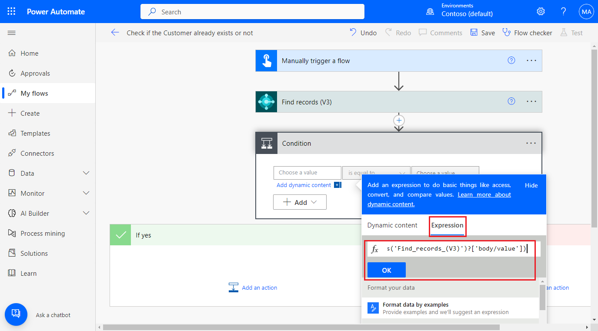Image resolution: width=598 pixels, height=331 pixels.
Task: Click the insert step plus after Find records
Action: click(399, 120)
